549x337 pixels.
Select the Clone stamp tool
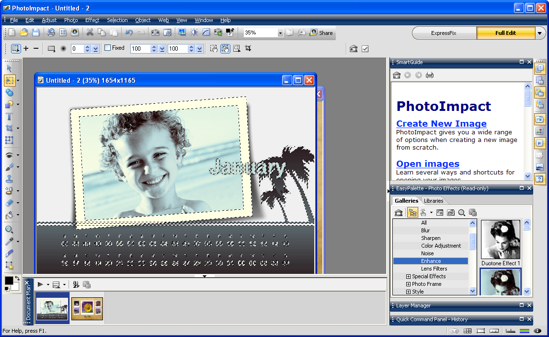9,179
